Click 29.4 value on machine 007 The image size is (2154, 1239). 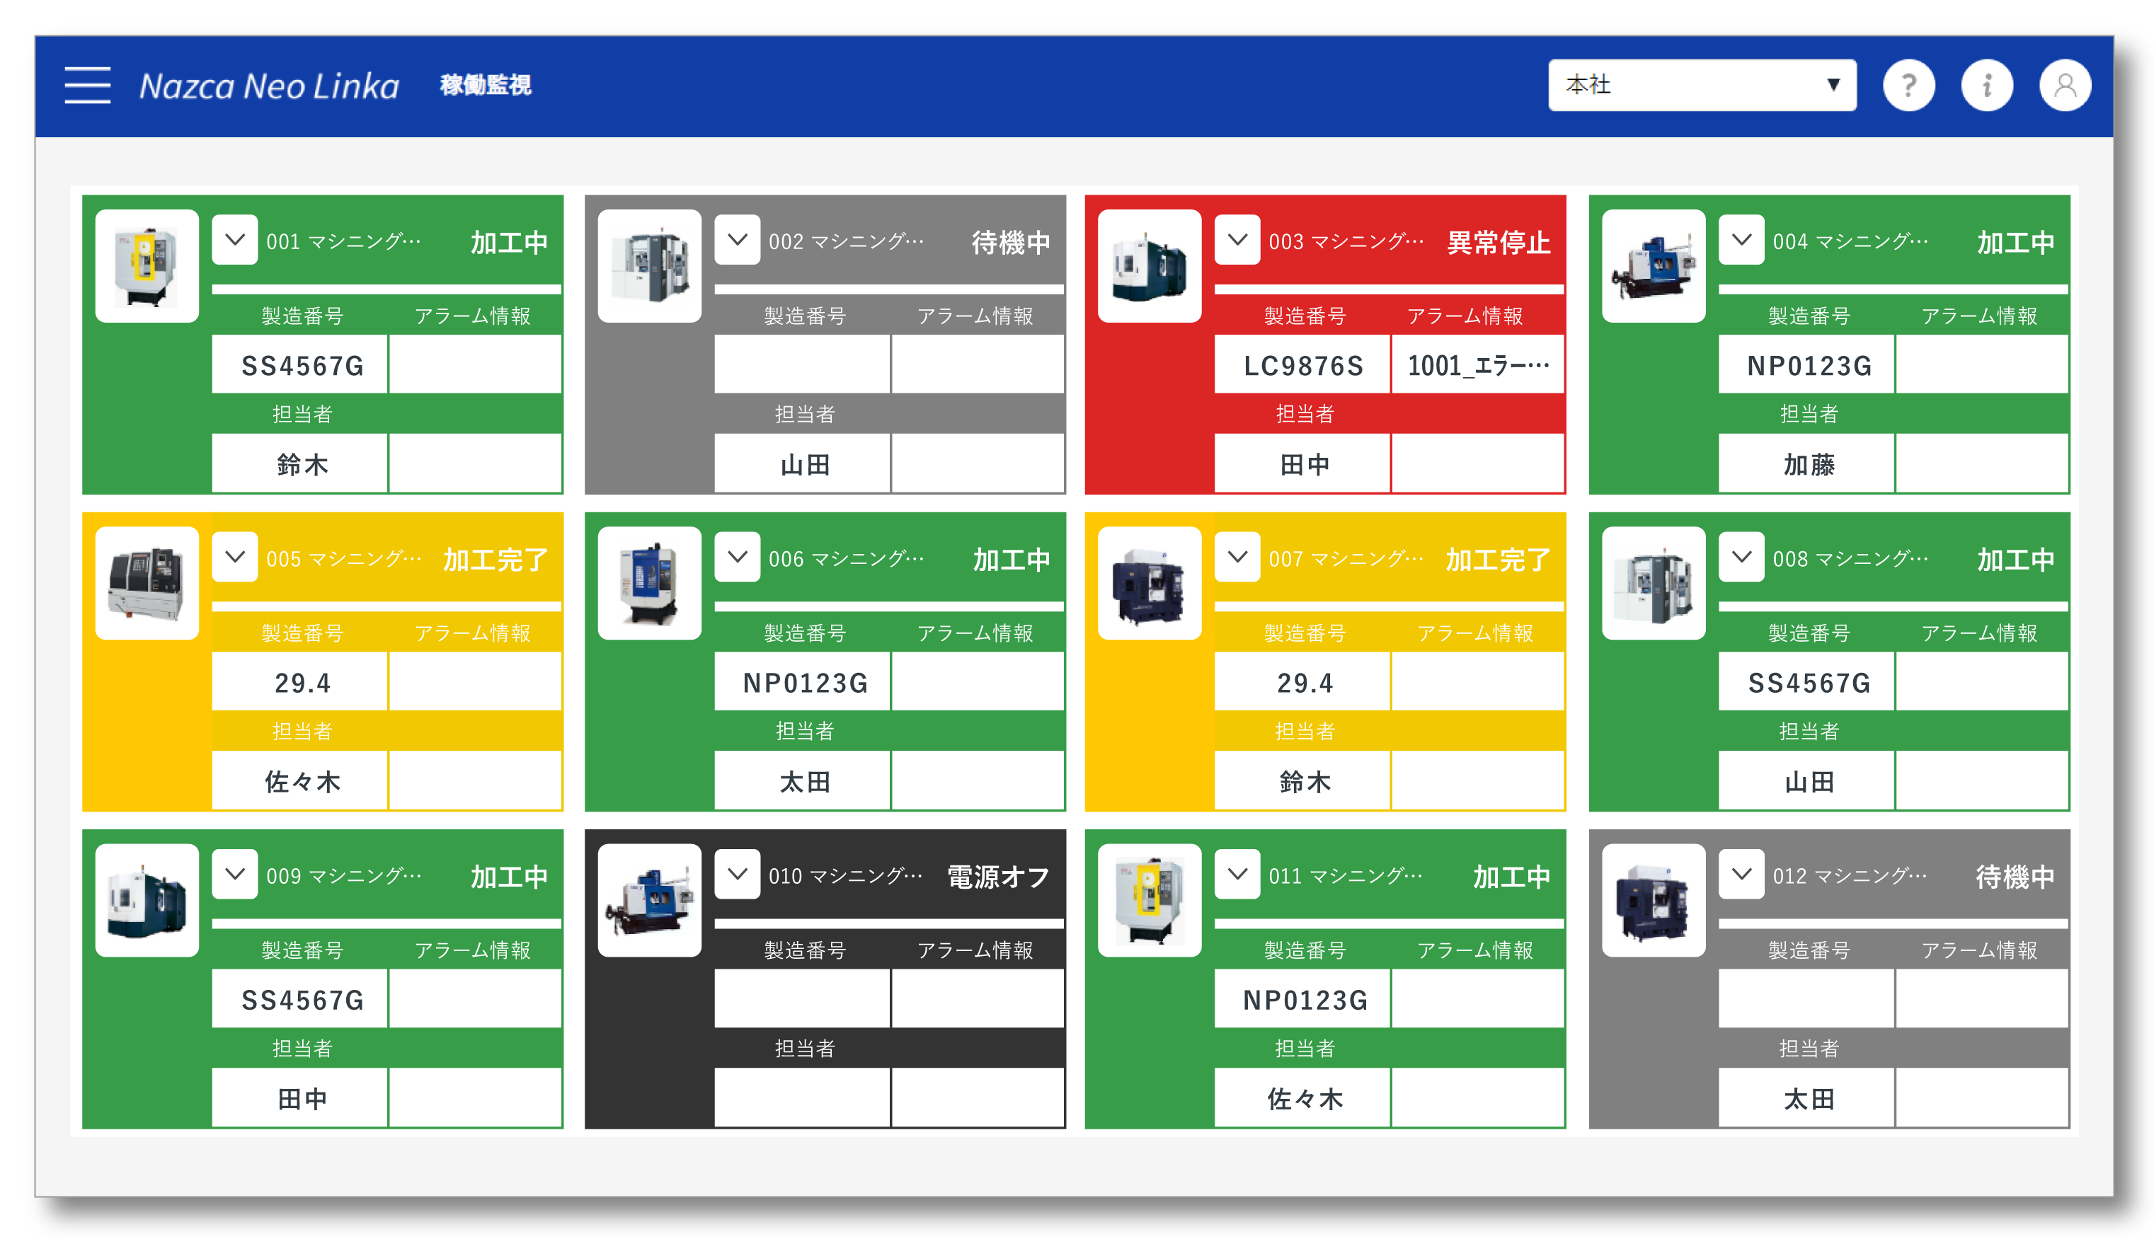(1302, 682)
